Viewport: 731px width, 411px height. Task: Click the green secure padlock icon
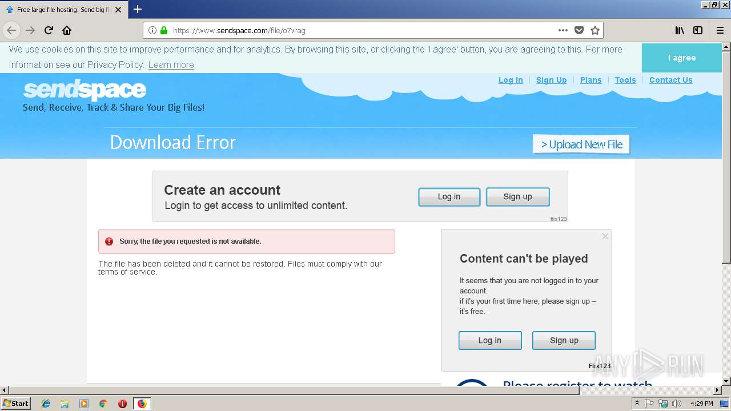pos(164,30)
